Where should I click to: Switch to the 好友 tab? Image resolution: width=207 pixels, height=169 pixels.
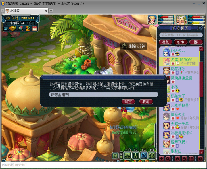(x=181, y=42)
